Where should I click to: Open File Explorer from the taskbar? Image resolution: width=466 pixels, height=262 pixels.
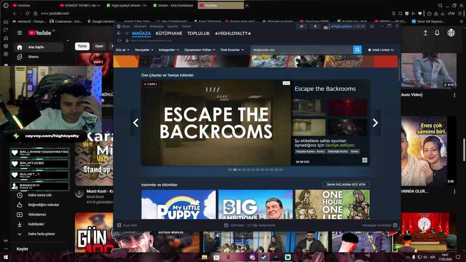click(204, 257)
